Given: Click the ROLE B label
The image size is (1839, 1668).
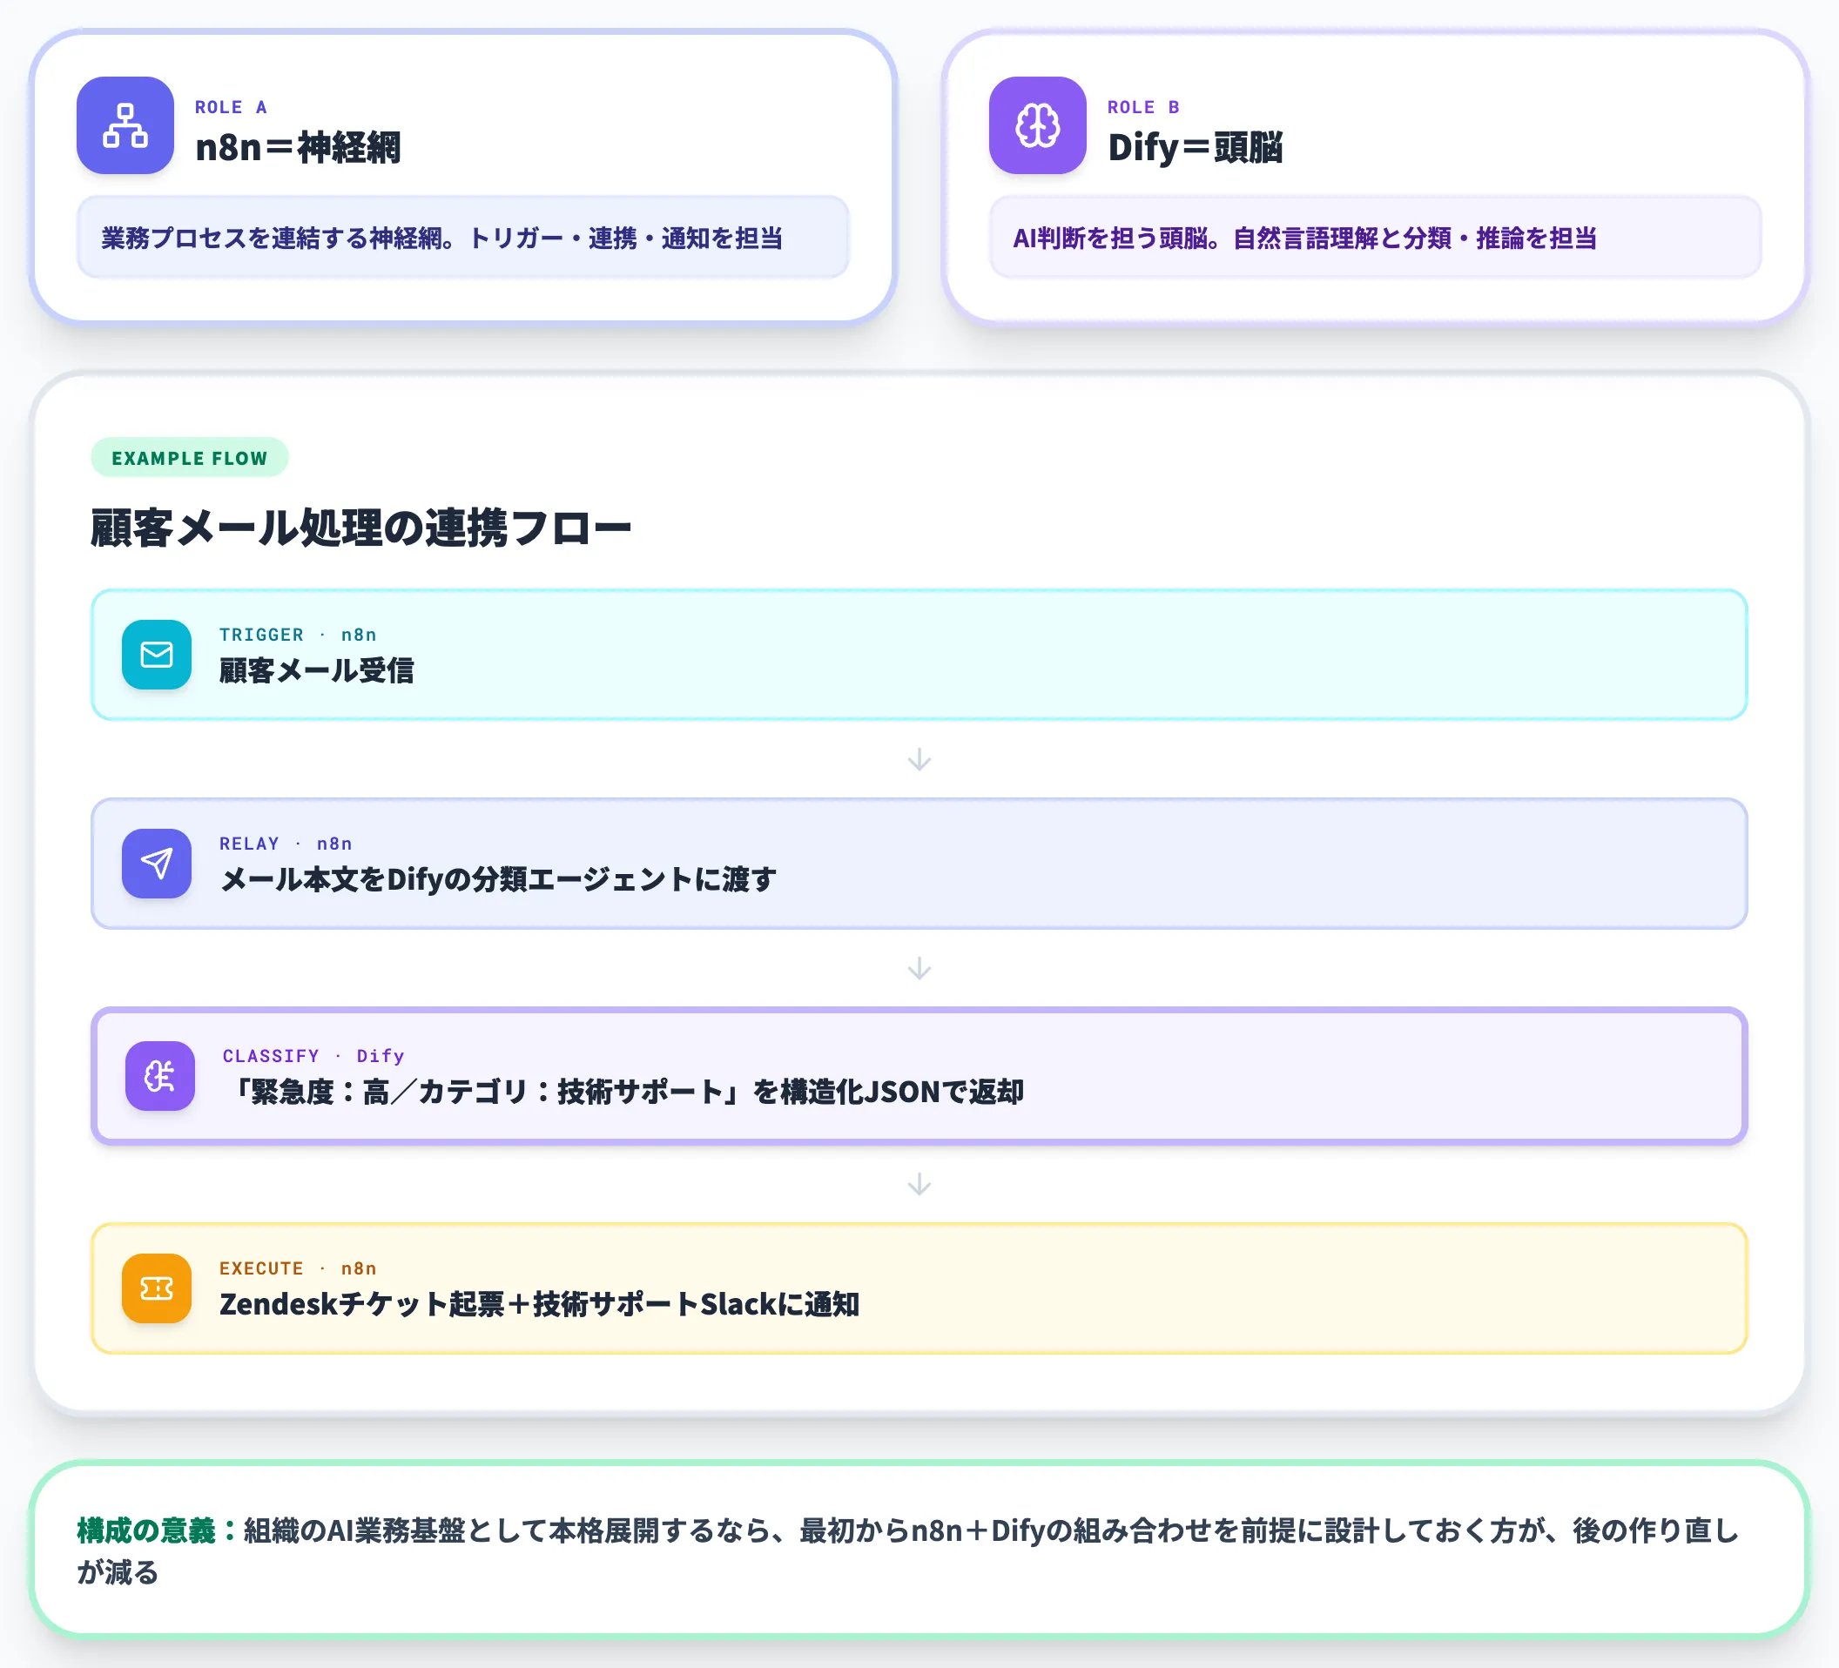Looking at the screenshot, I should pos(1144,108).
